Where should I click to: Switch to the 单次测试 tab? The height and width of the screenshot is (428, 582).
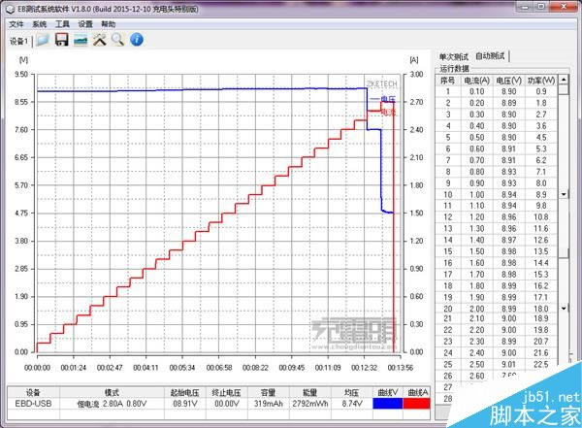(x=454, y=57)
